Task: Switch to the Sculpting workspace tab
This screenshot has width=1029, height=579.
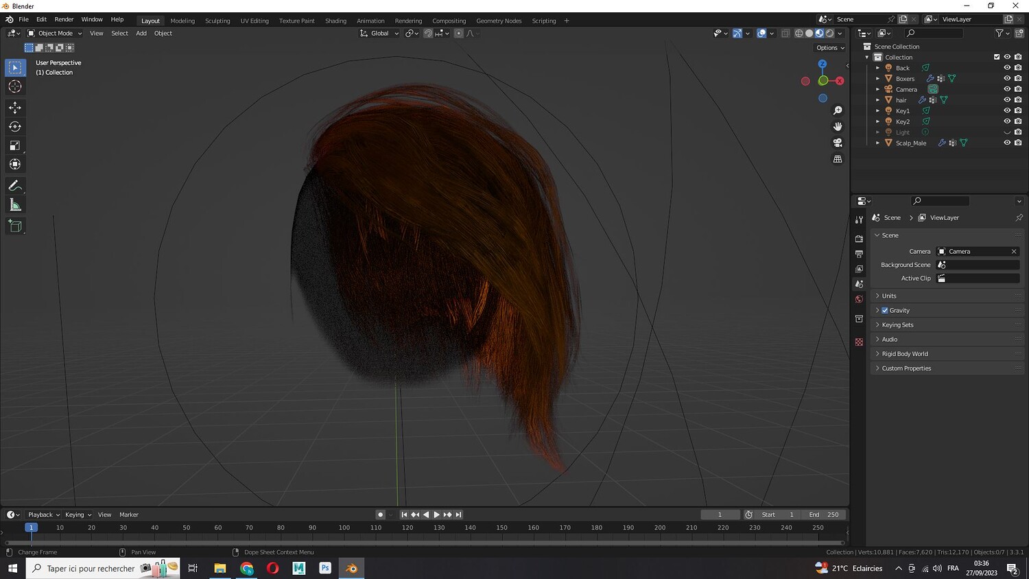Action: pyautogui.click(x=217, y=21)
